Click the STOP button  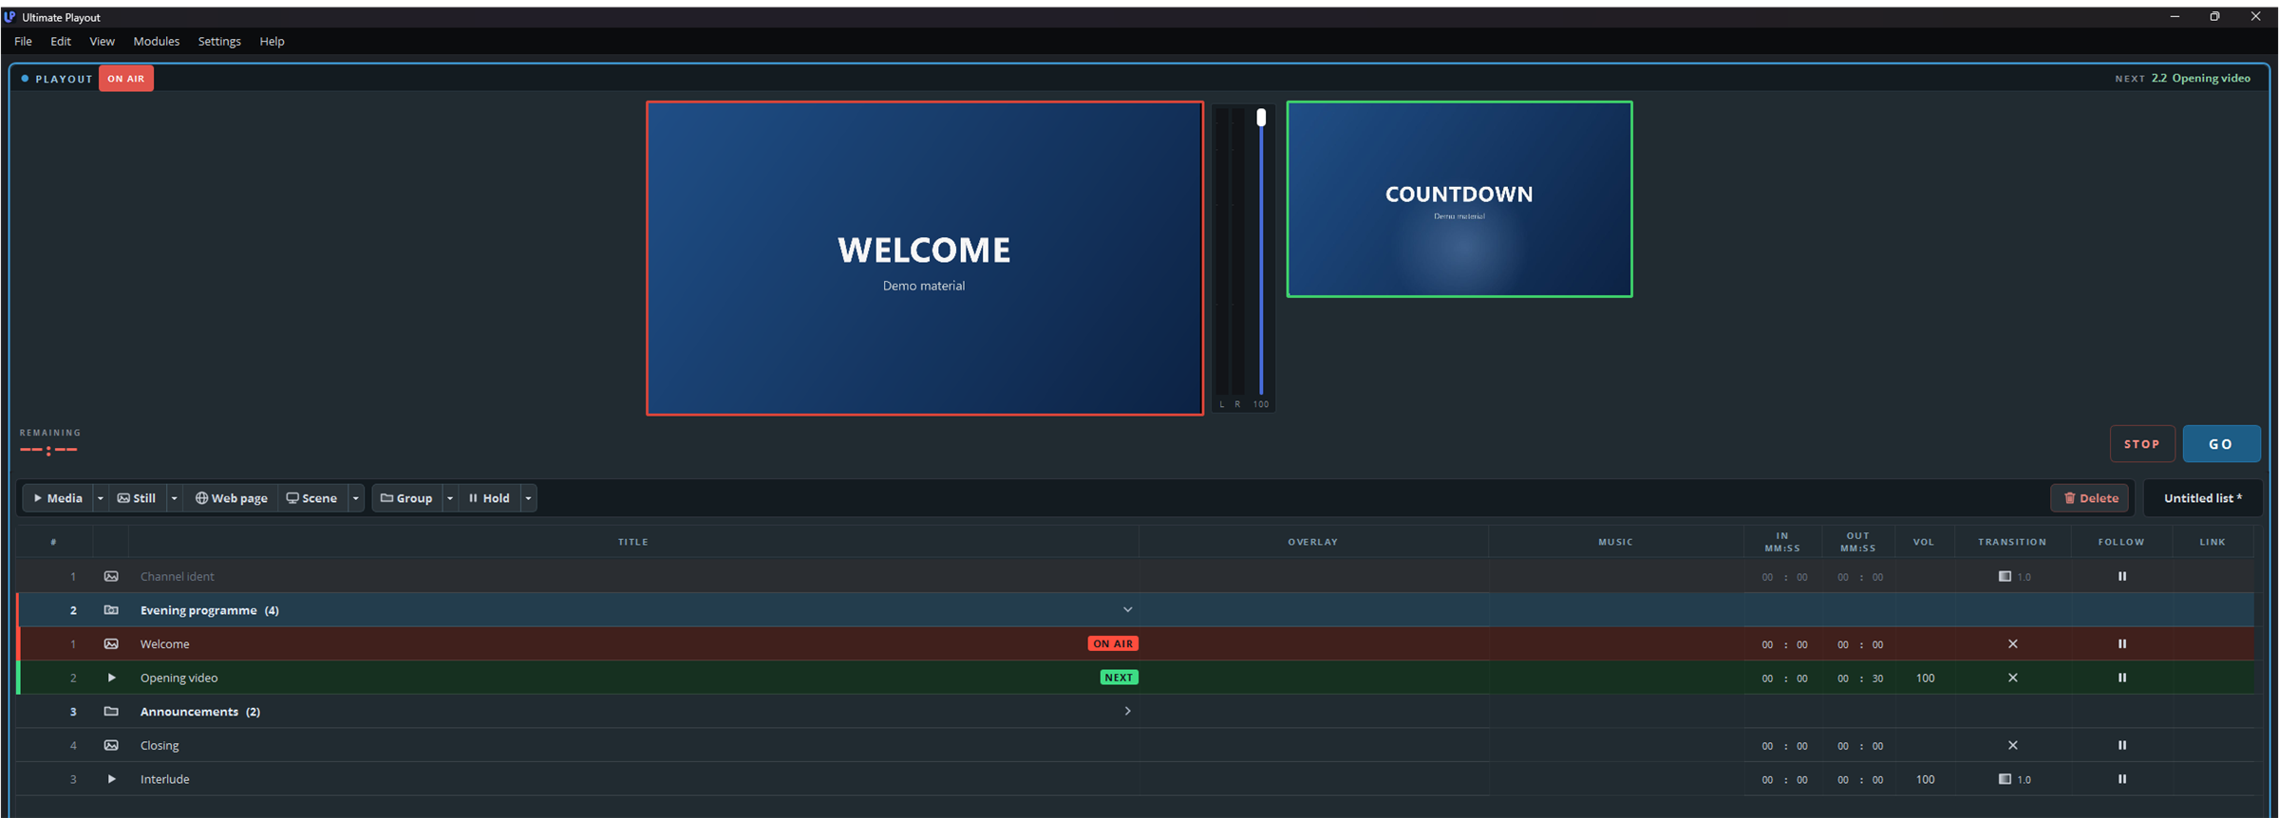point(2142,444)
